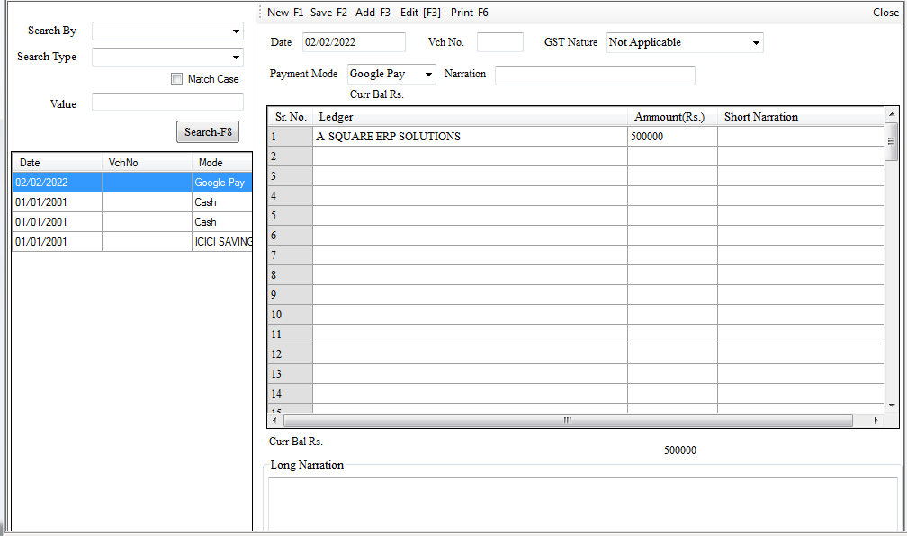Screen dimensions: 907x536
Task: Click New-F1 in the toolbar
Action: point(285,13)
